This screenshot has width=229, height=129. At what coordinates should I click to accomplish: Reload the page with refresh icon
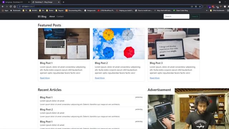click(x=11, y=6)
